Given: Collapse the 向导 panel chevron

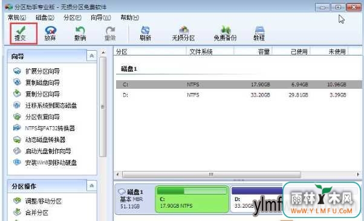Looking at the screenshot, I should [92, 56].
